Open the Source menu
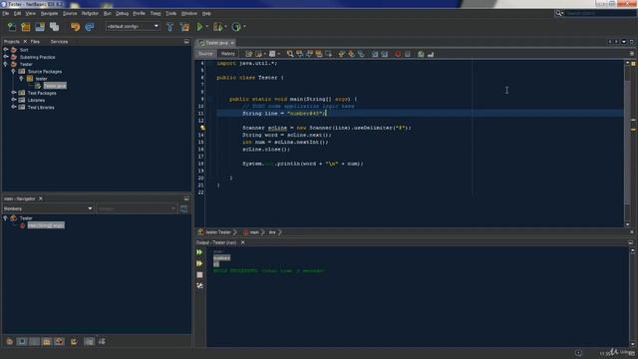 coord(70,13)
